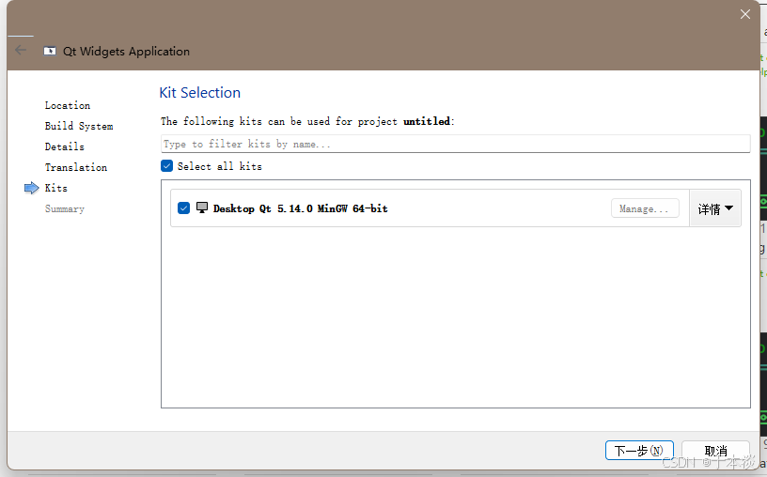
Task: Click the 下一步(N) next button
Action: 639,450
